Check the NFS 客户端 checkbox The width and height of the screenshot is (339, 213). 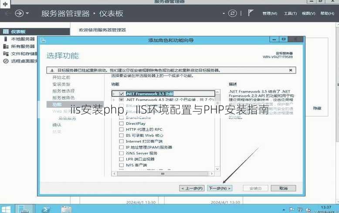click(121, 165)
